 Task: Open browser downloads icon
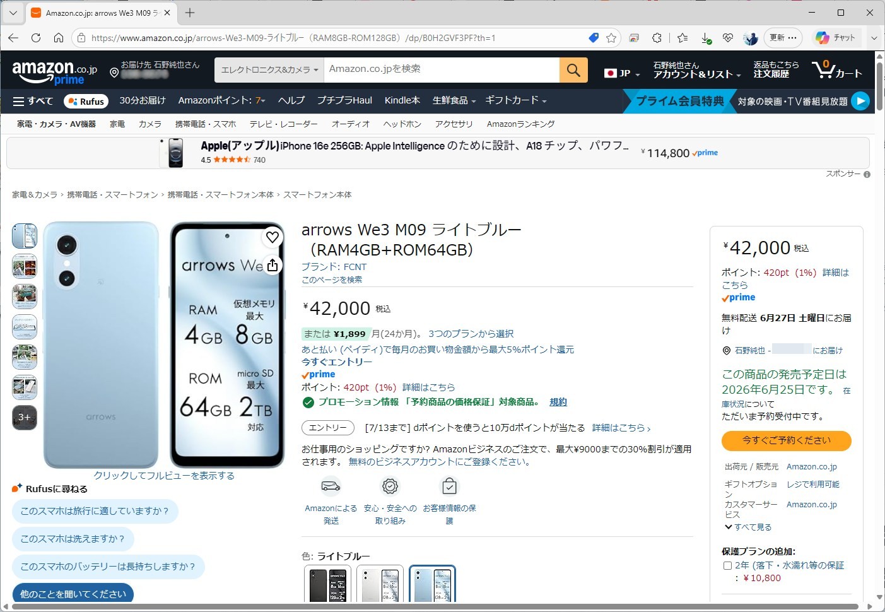point(706,38)
